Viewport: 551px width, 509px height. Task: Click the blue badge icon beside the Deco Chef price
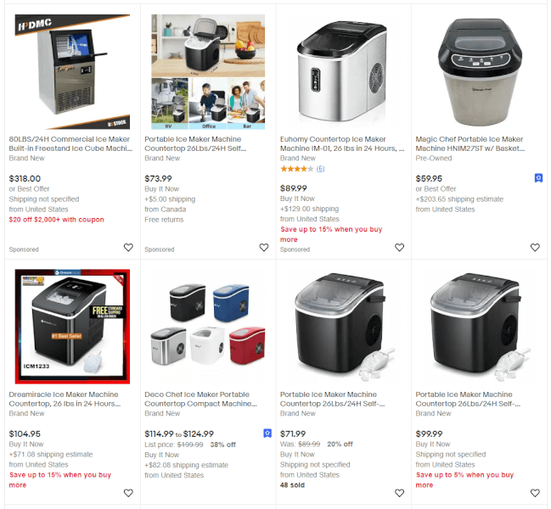pyautogui.click(x=267, y=433)
